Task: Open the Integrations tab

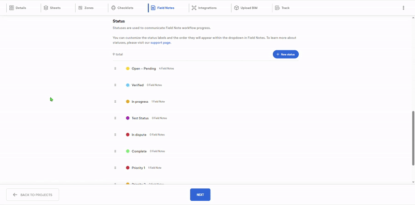Action: point(204,8)
